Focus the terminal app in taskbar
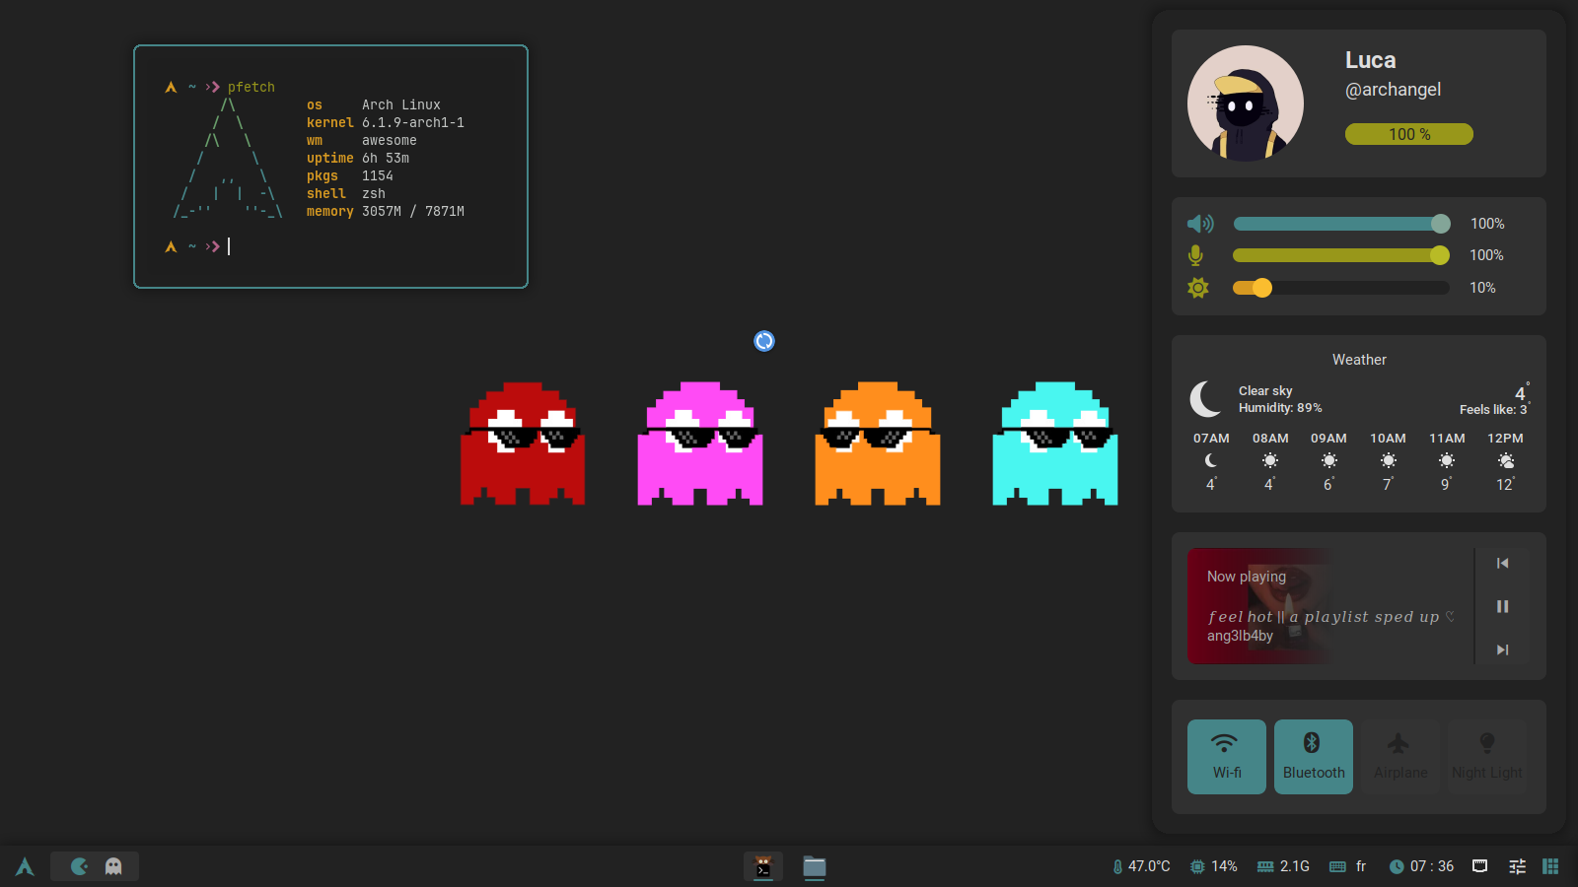The image size is (1578, 887). click(x=763, y=866)
